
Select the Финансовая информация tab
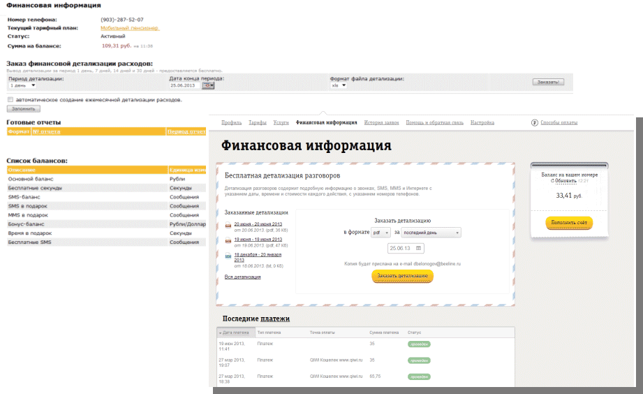(x=327, y=123)
